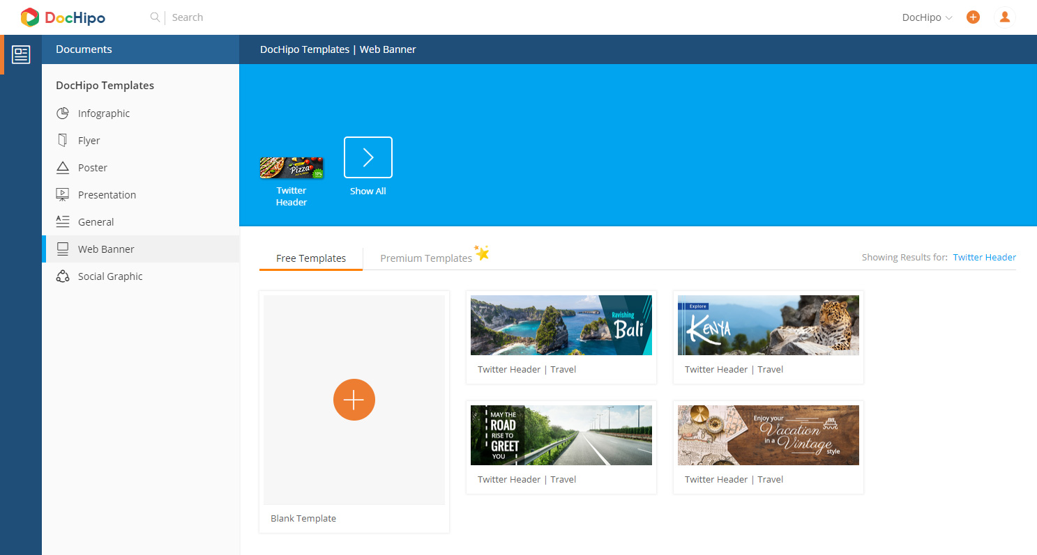
Task: Click the Show All chevron button
Action: point(368,157)
